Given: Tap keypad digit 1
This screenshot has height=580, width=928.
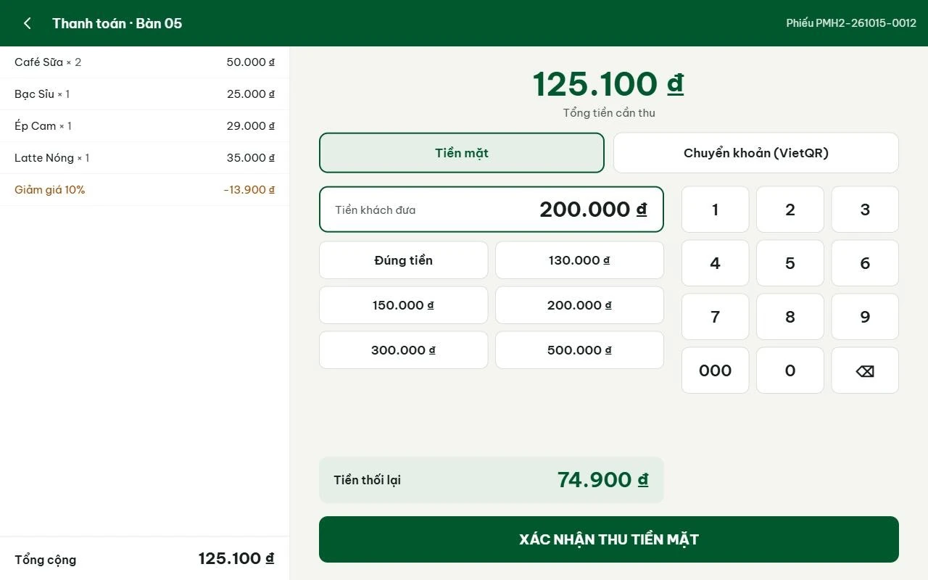Looking at the screenshot, I should (715, 210).
